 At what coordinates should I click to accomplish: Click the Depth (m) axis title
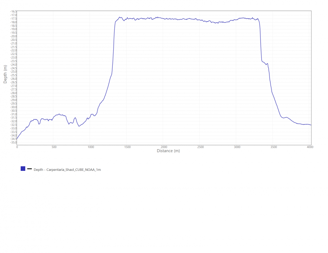(5, 74)
